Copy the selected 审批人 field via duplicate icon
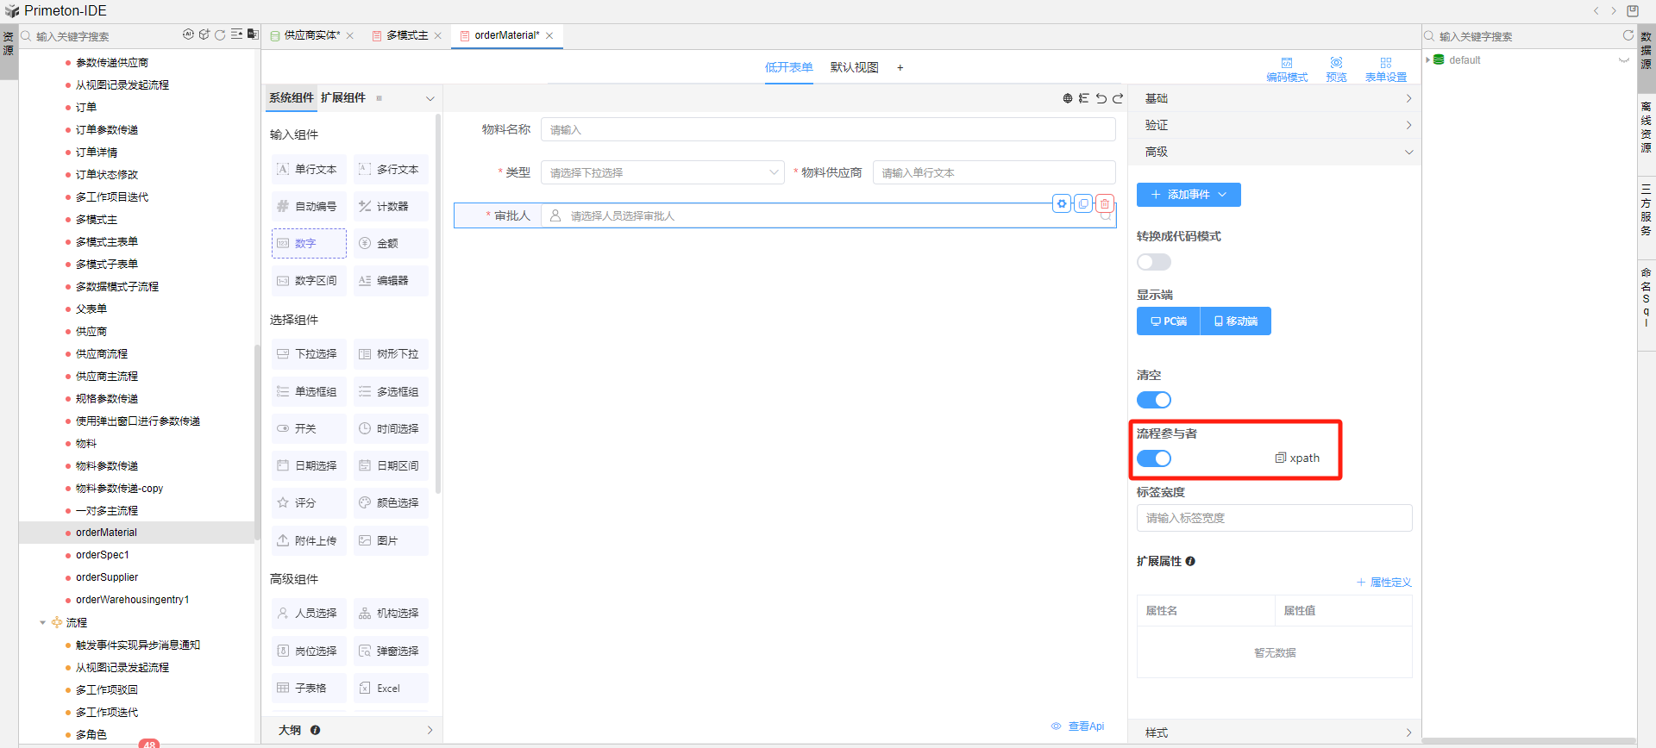1656x748 pixels. (1083, 204)
